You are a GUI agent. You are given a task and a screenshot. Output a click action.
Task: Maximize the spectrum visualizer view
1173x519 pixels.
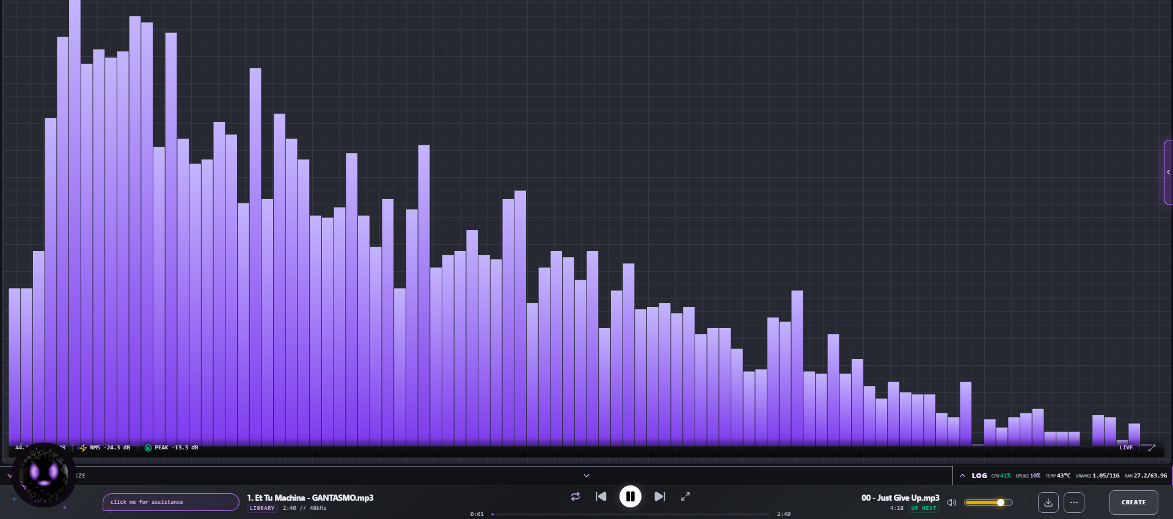tap(1152, 448)
